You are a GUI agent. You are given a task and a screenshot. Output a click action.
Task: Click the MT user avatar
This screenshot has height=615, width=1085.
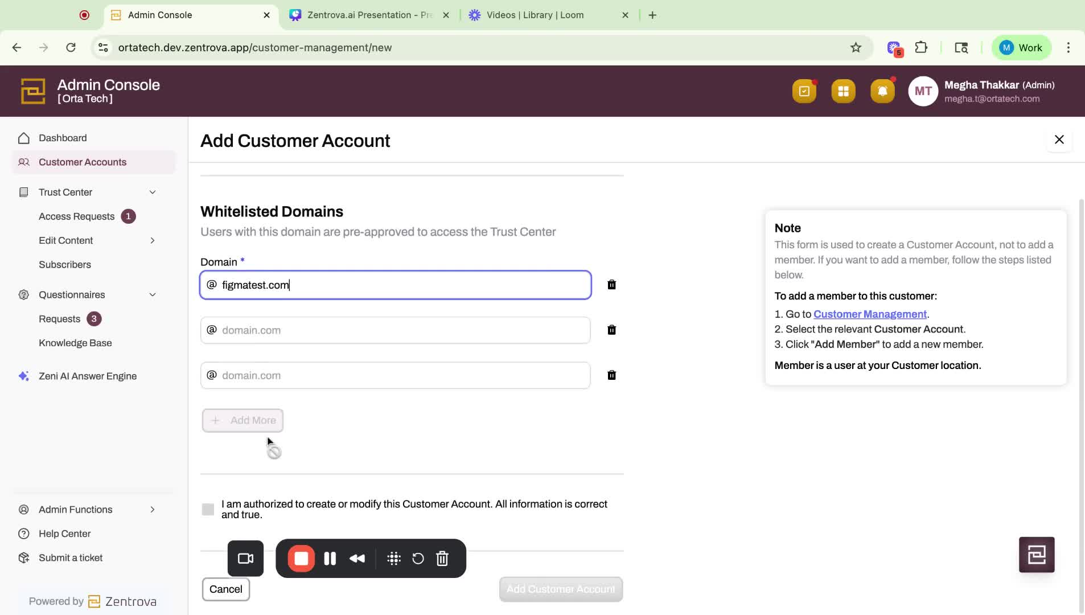click(923, 91)
